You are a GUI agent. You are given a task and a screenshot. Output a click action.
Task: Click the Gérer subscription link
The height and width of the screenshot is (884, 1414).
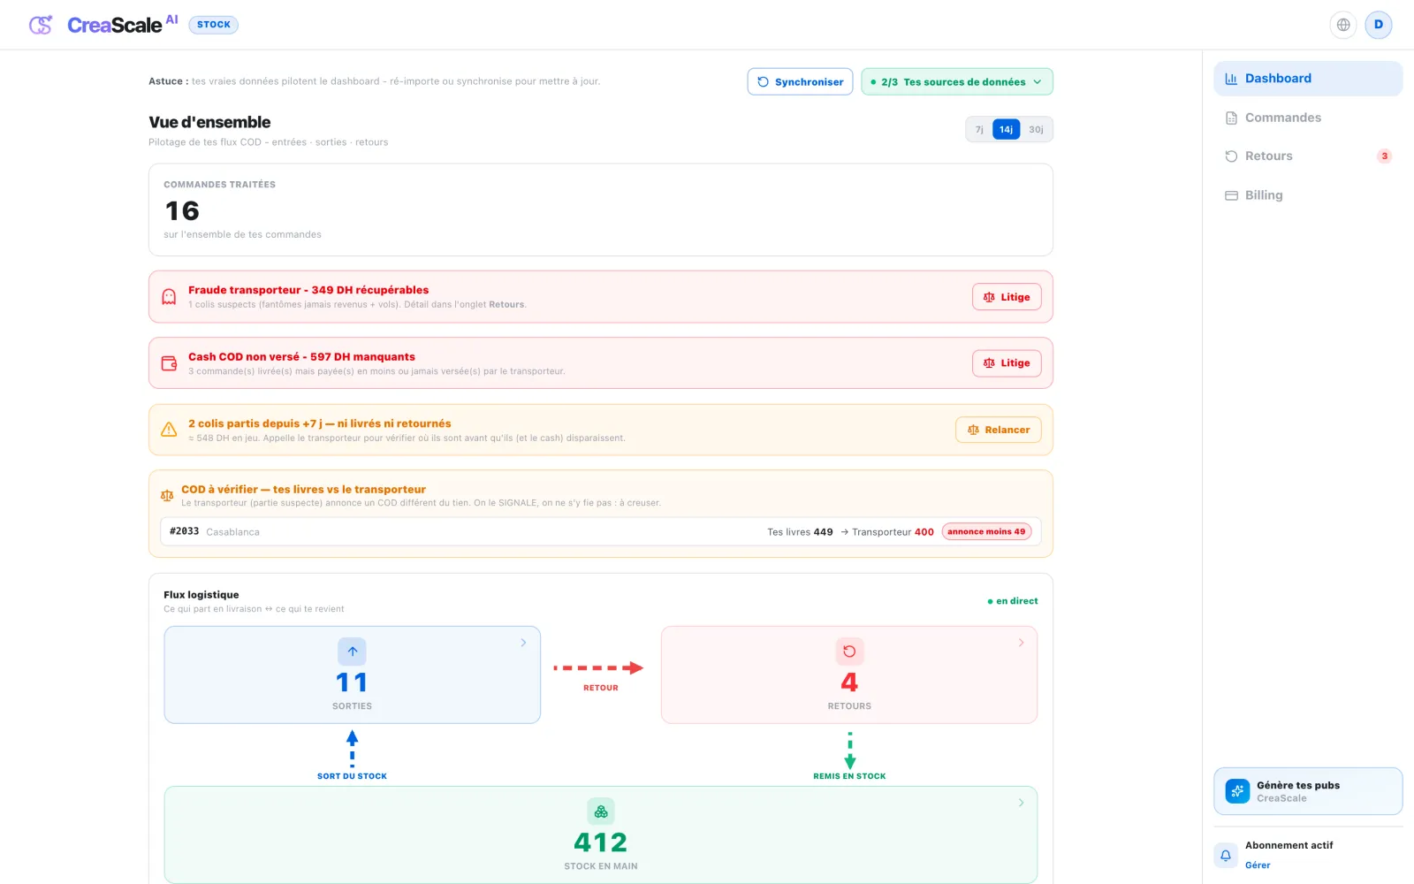coord(1258,865)
